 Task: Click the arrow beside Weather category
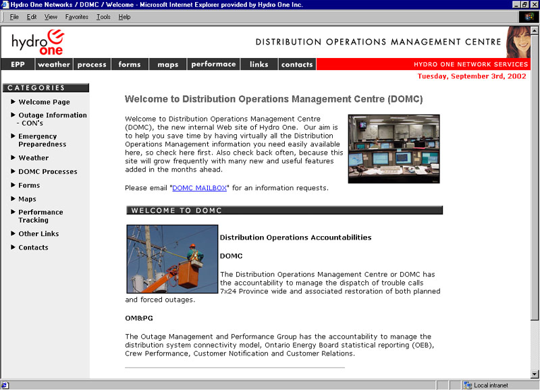click(13, 158)
